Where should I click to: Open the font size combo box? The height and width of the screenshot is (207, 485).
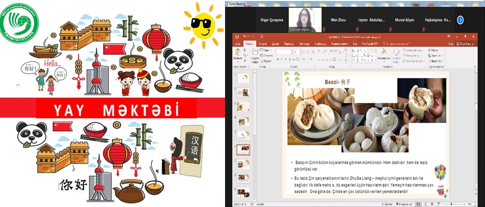pos(296,51)
